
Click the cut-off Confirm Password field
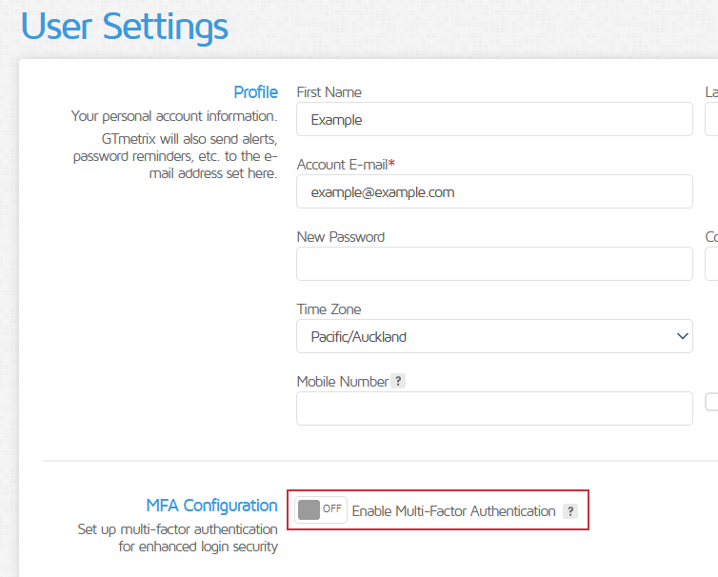pos(711,264)
